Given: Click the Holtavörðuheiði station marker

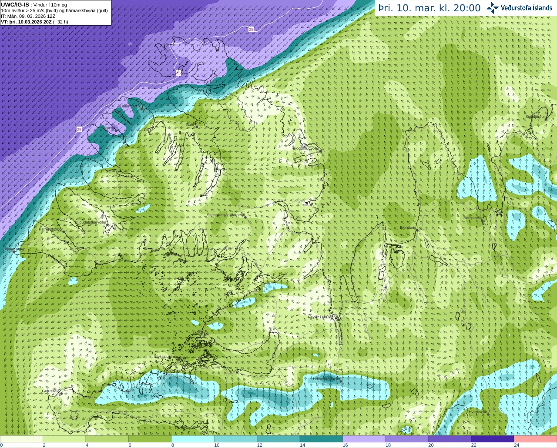Looking at the screenshot, I should (341, 382).
